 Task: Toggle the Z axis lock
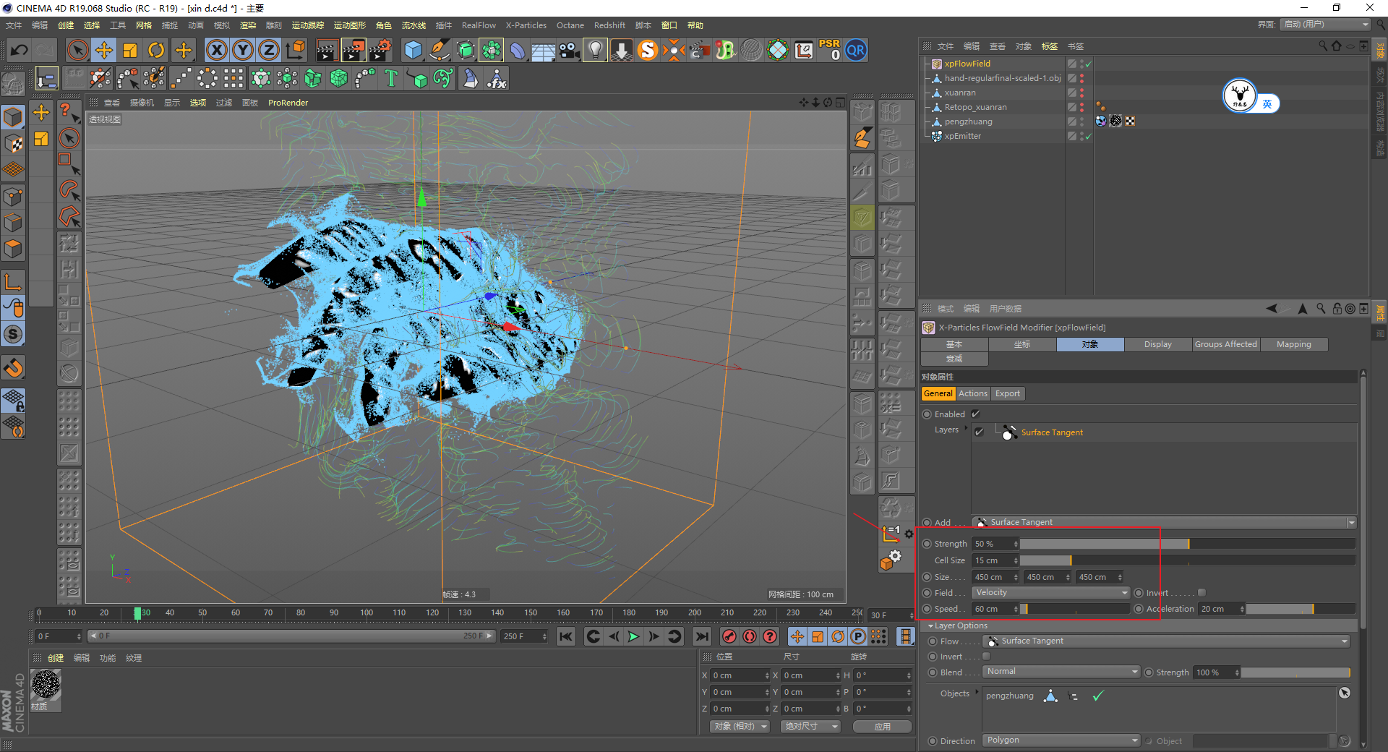point(269,50)
